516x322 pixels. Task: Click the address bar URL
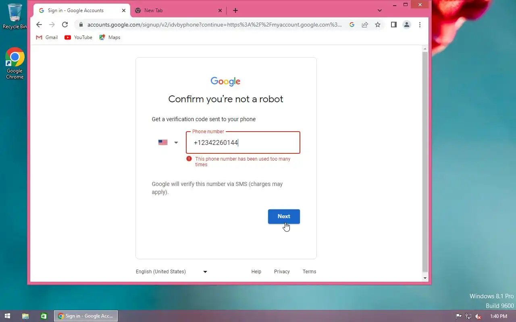(214, 25)
